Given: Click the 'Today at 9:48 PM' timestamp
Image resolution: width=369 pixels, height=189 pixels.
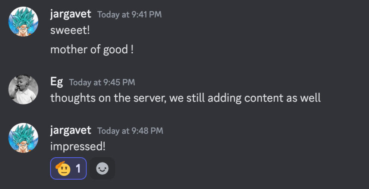Looking at the screenshot, I should (130, 131).
